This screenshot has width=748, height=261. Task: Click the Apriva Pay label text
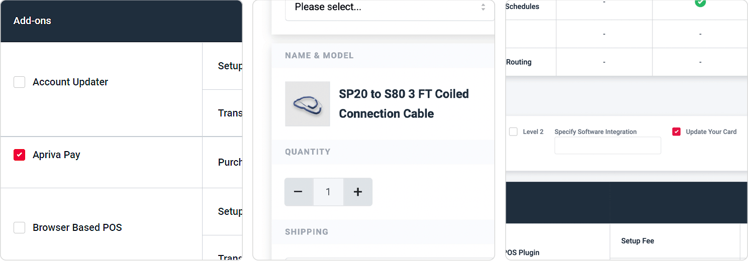(56, 155)
